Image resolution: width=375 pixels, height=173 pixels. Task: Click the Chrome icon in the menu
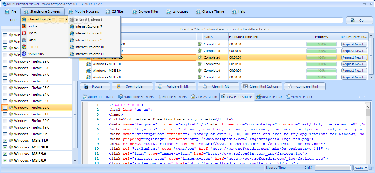[24, 47]
